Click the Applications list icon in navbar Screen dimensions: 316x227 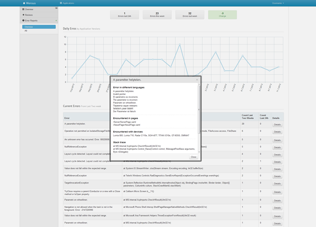(60, 3)
